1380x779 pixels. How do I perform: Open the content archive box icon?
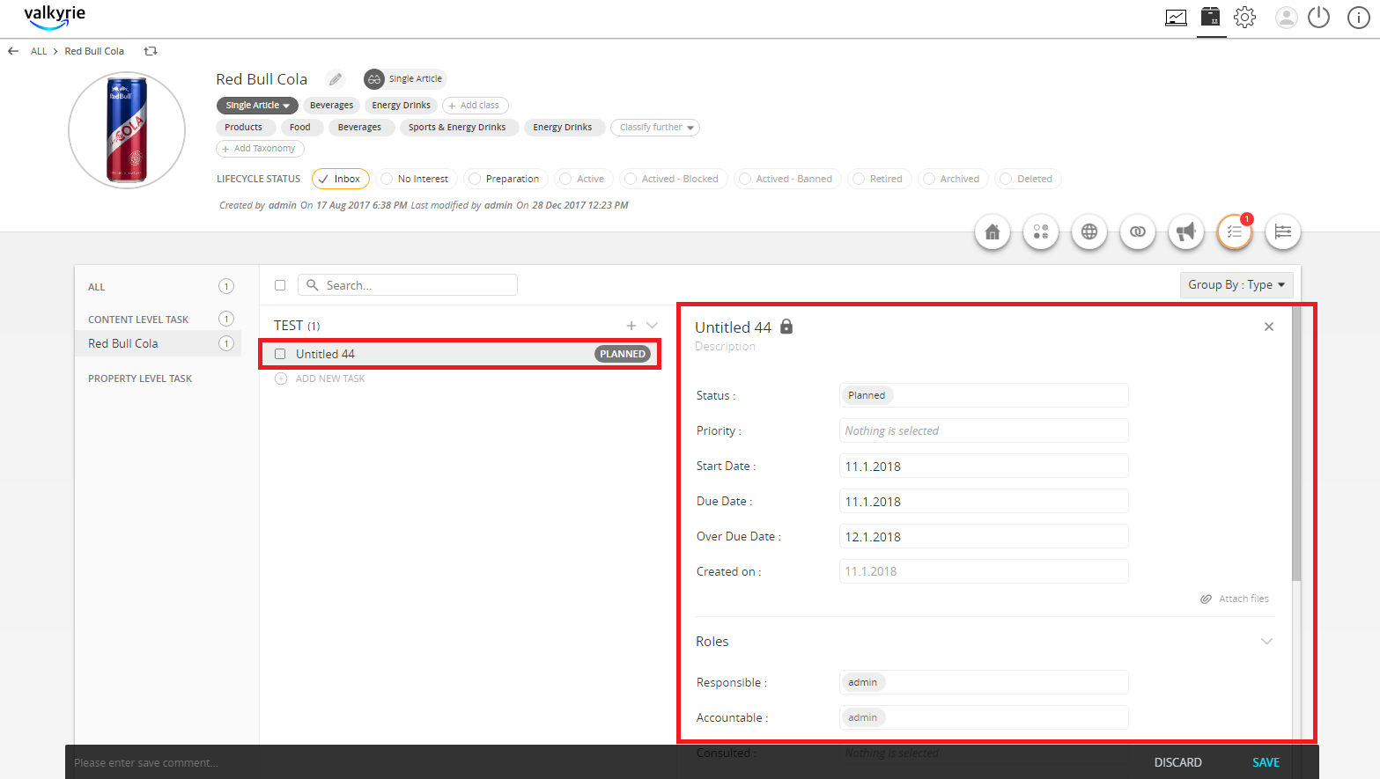click(x=1211, y=17)
